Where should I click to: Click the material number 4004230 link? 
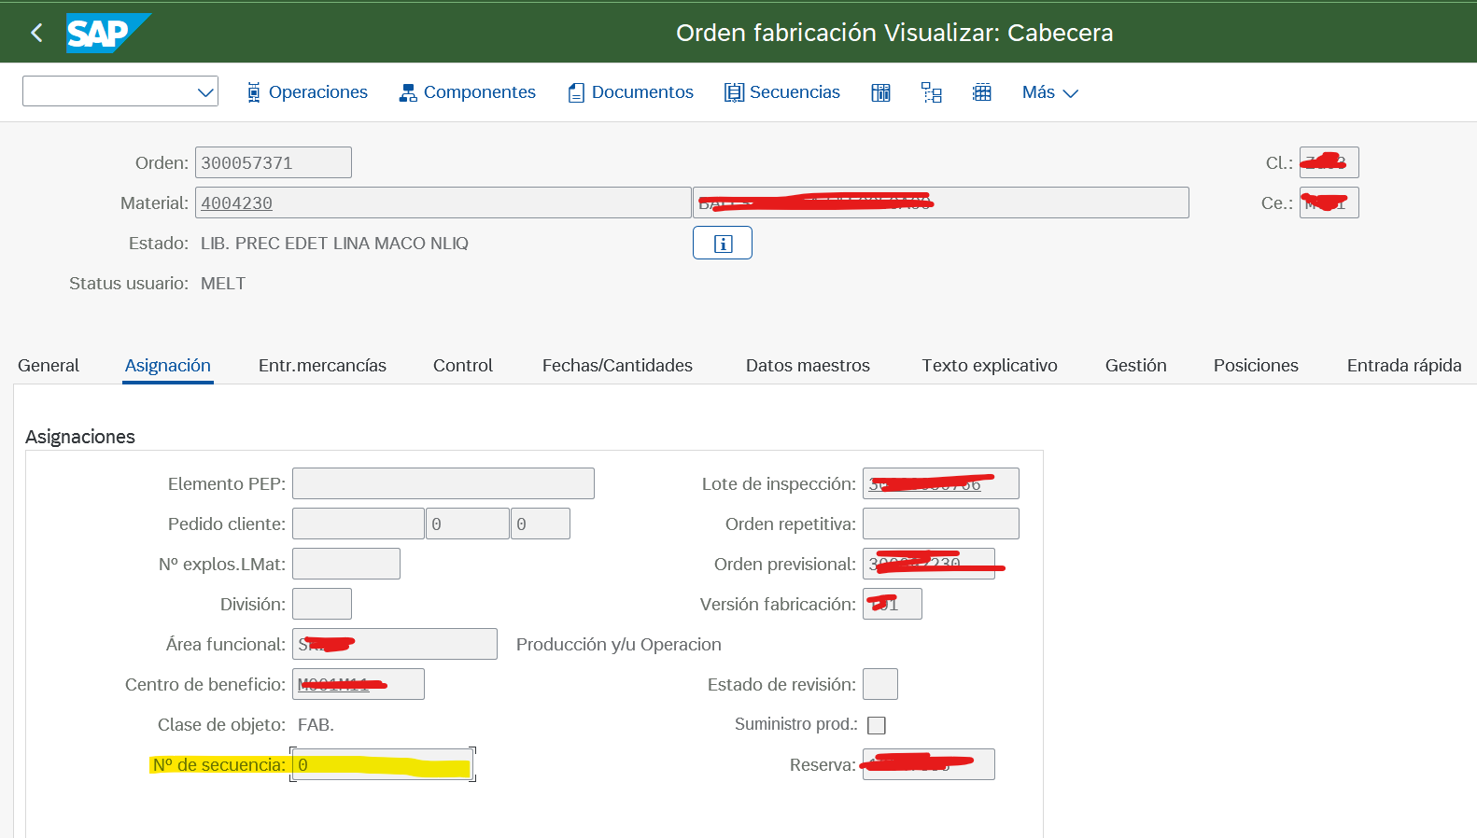237,203
